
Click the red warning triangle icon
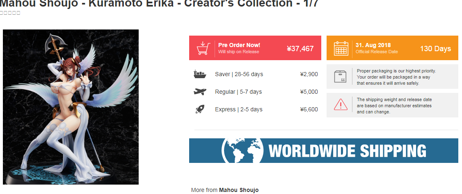coord(341,104)
